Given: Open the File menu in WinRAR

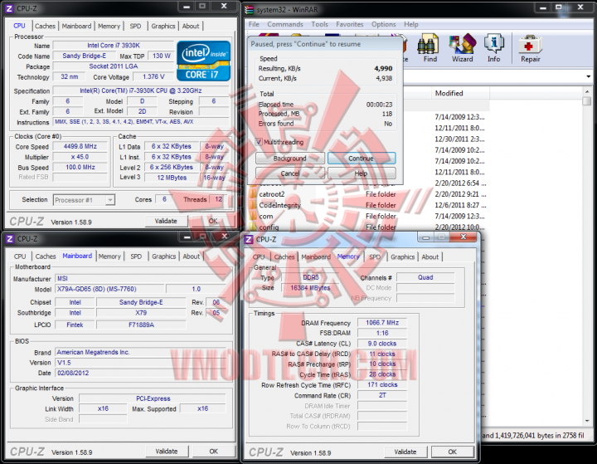Looking at the screenshot, I should click(x=254, y=24).
